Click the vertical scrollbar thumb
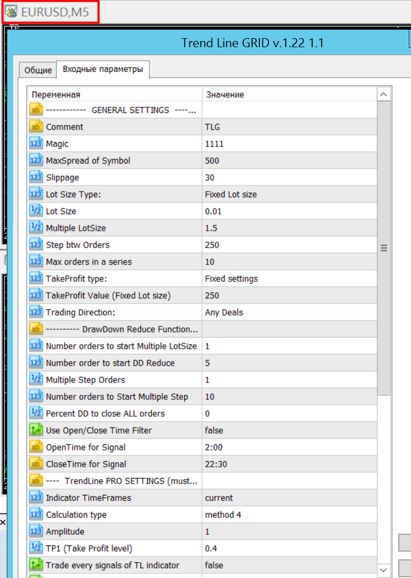411x578 pixels. click(x=383, y=248)
